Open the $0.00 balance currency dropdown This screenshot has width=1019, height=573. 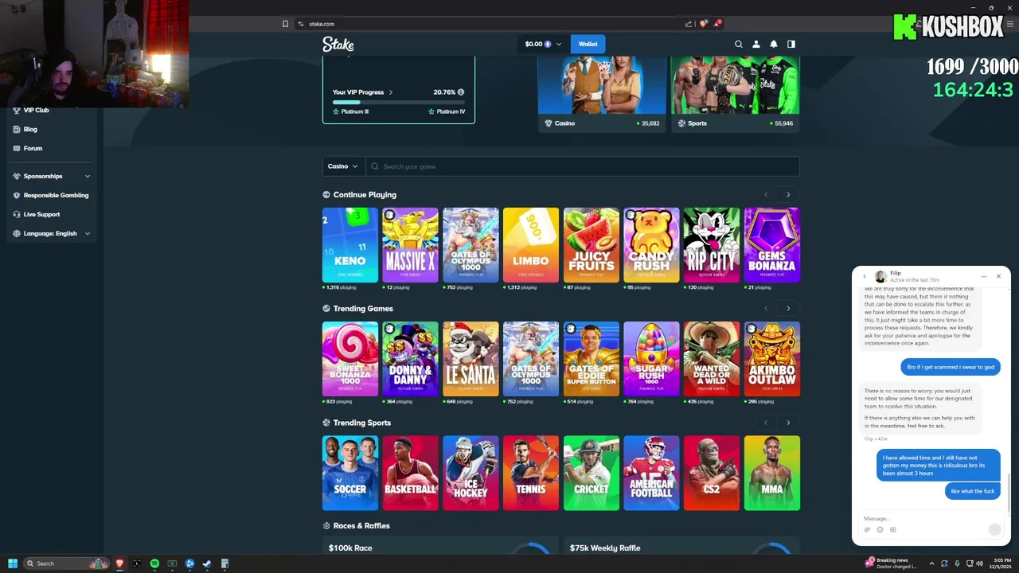pyautogui.click(x=543, y=45)
